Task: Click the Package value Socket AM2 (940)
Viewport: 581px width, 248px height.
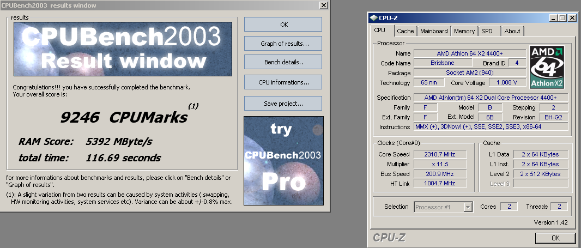Action: pyautogui.click(x=469, y=72)
